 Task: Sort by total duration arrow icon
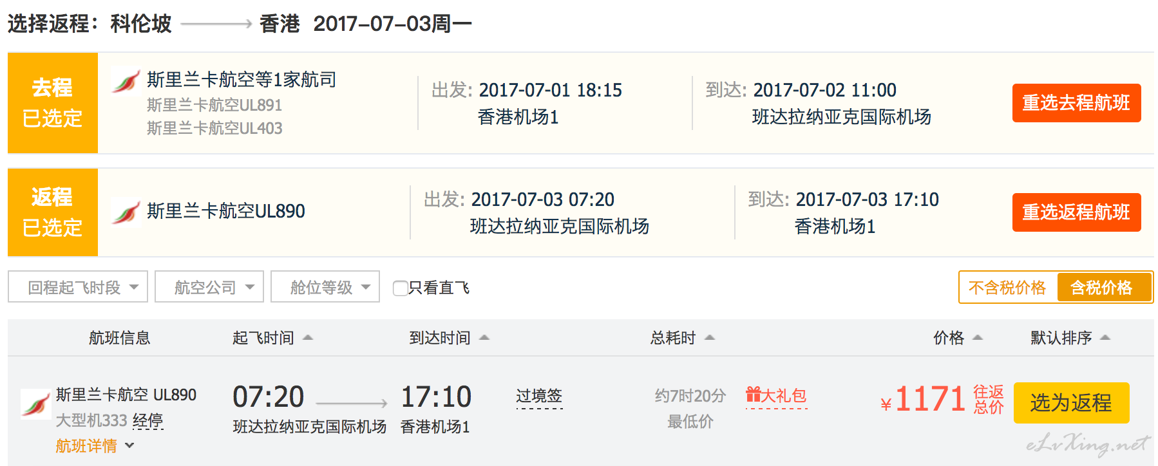click(x=710, y=338)
